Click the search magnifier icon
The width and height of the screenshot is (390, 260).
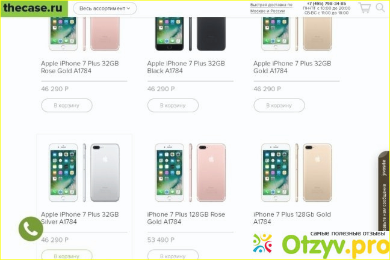tap(380, 7)
